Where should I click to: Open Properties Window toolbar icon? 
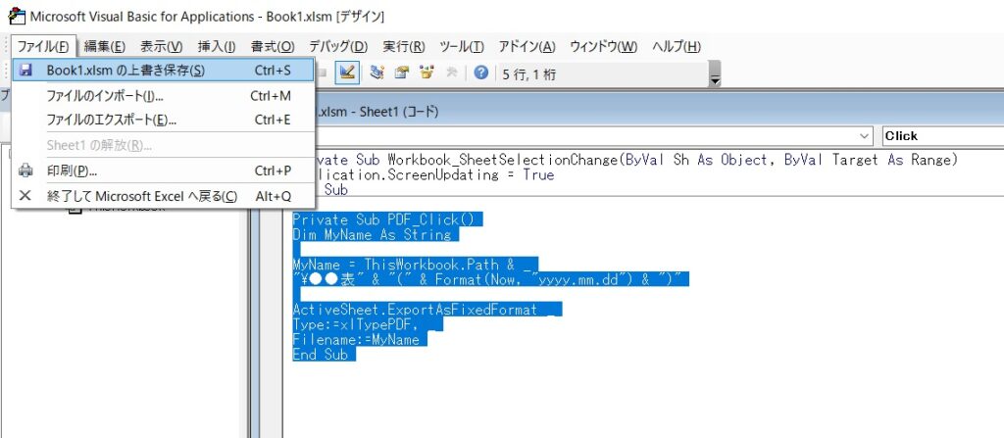tap(401, 73)
